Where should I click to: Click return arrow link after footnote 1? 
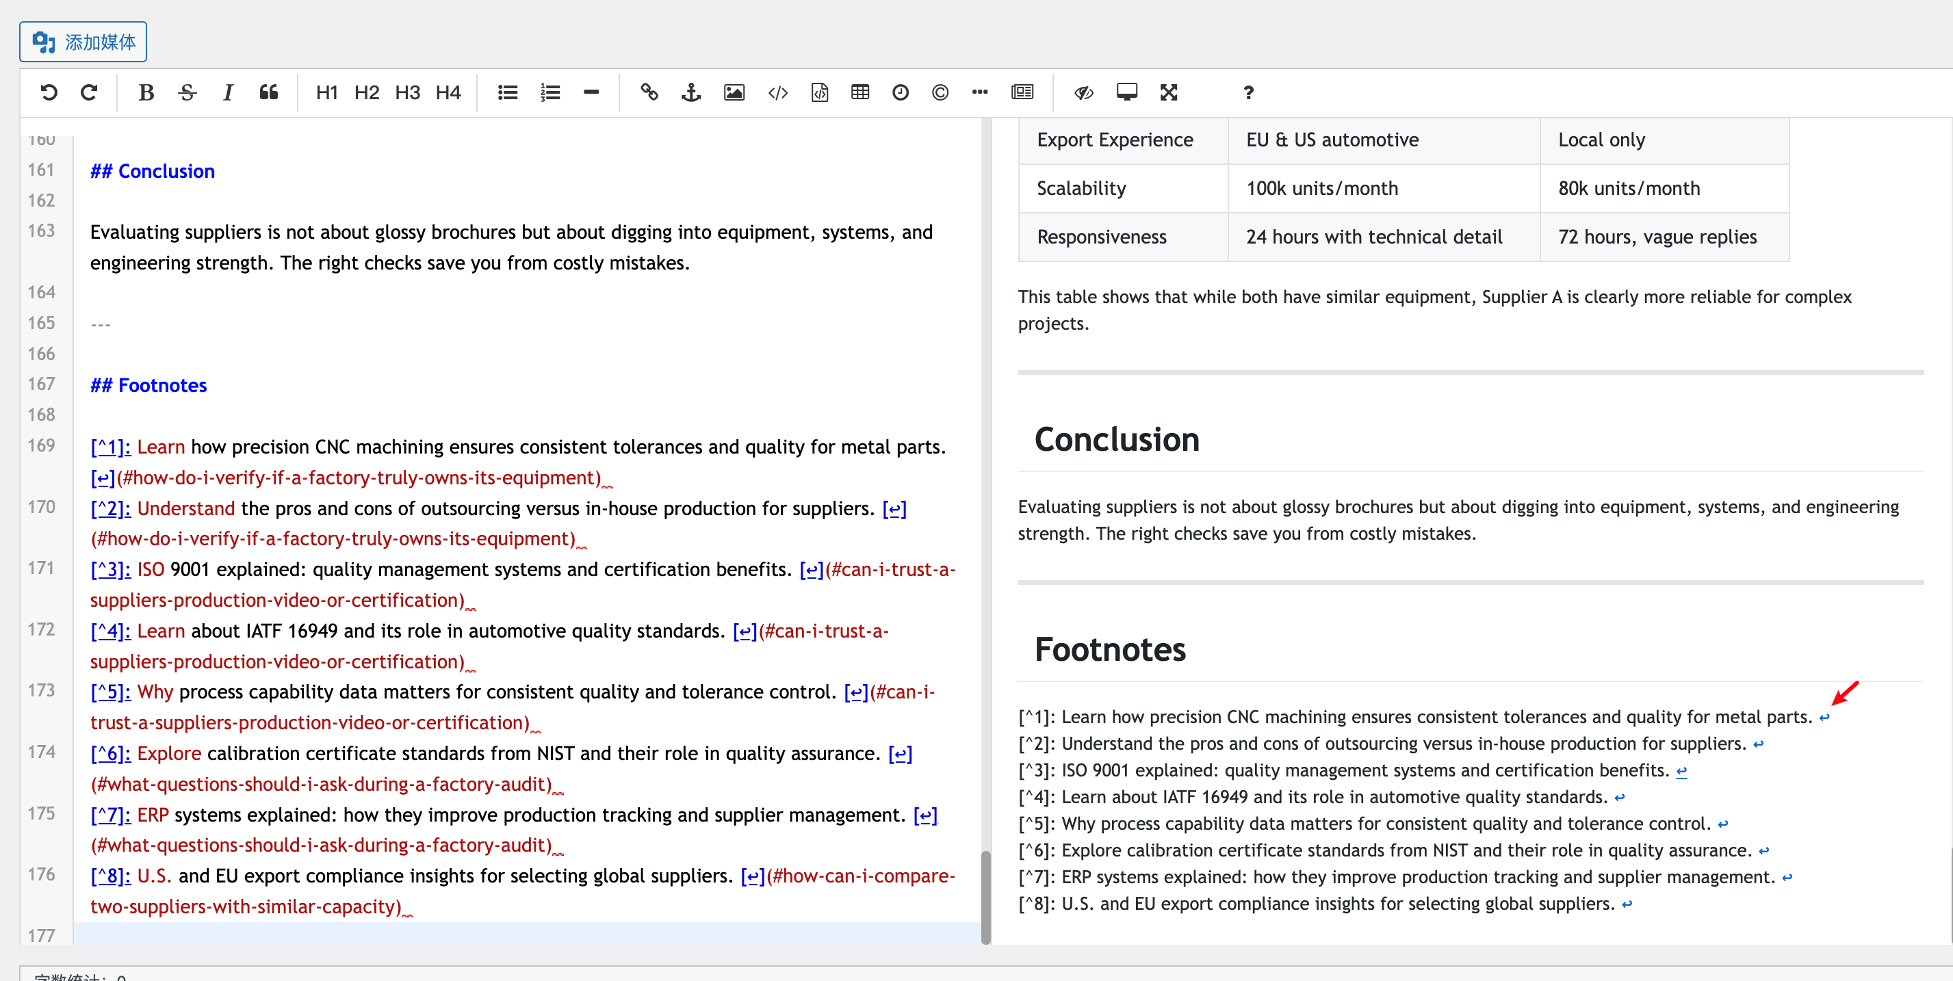pyautogui.click(x=1824, y=717)
